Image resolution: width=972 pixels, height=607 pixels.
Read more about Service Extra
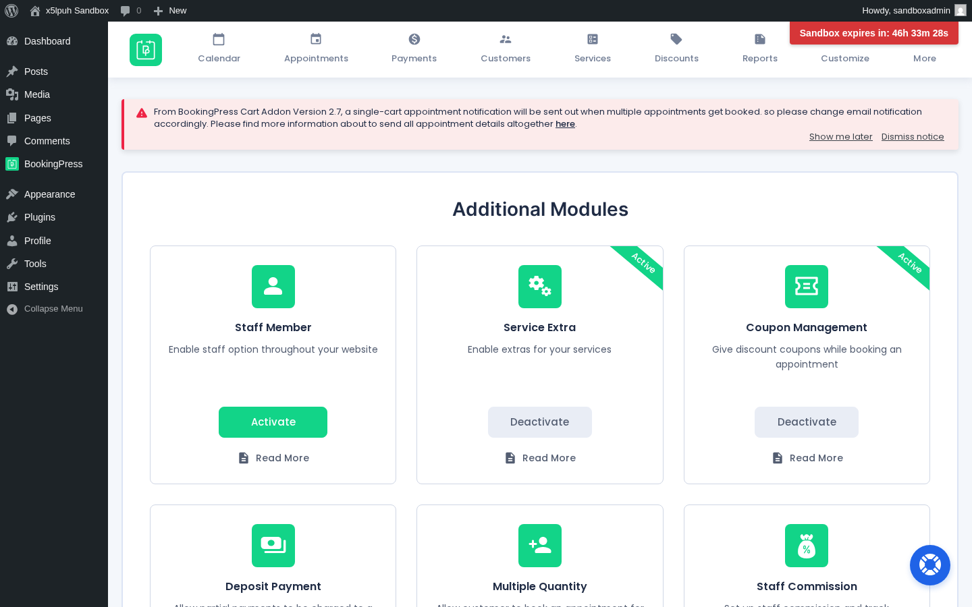[x=540, y=458]
